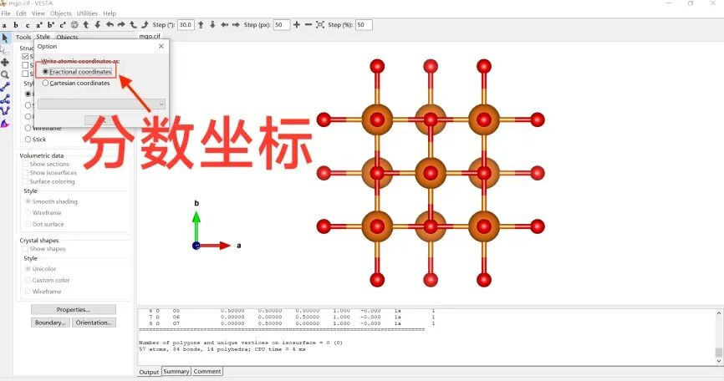Toggle the Show isosurfaces checkbox

(x=49, y=172)
